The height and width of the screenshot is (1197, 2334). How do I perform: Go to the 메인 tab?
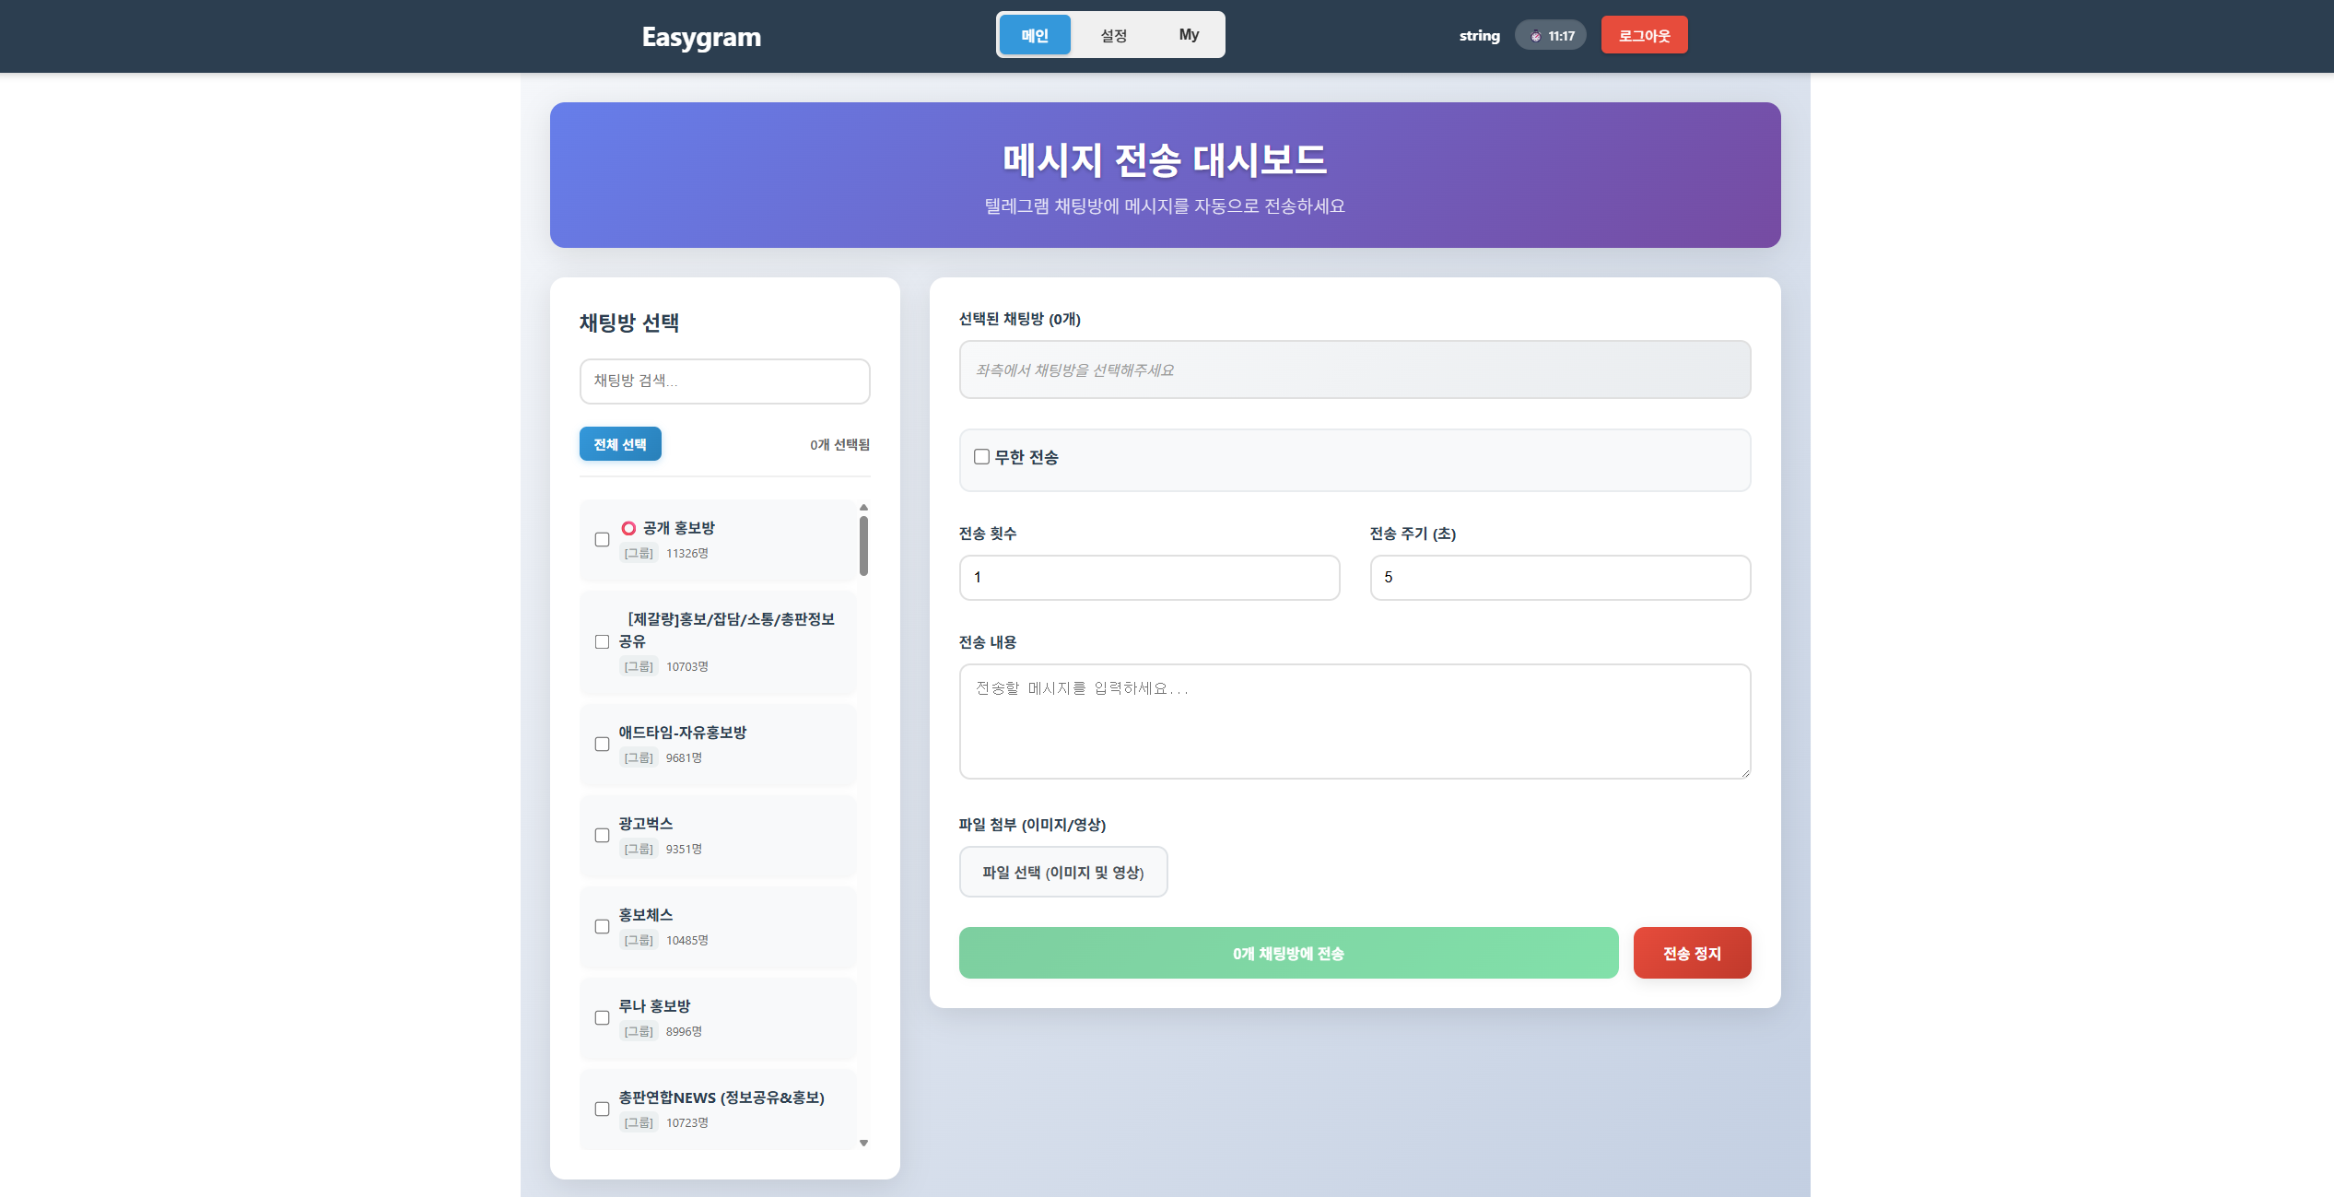1035,36
